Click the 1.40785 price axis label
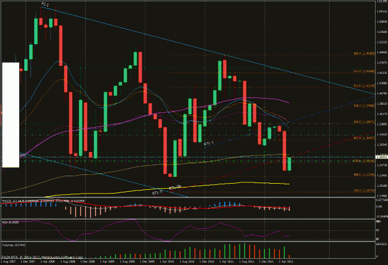 click(x=382, y=94)
